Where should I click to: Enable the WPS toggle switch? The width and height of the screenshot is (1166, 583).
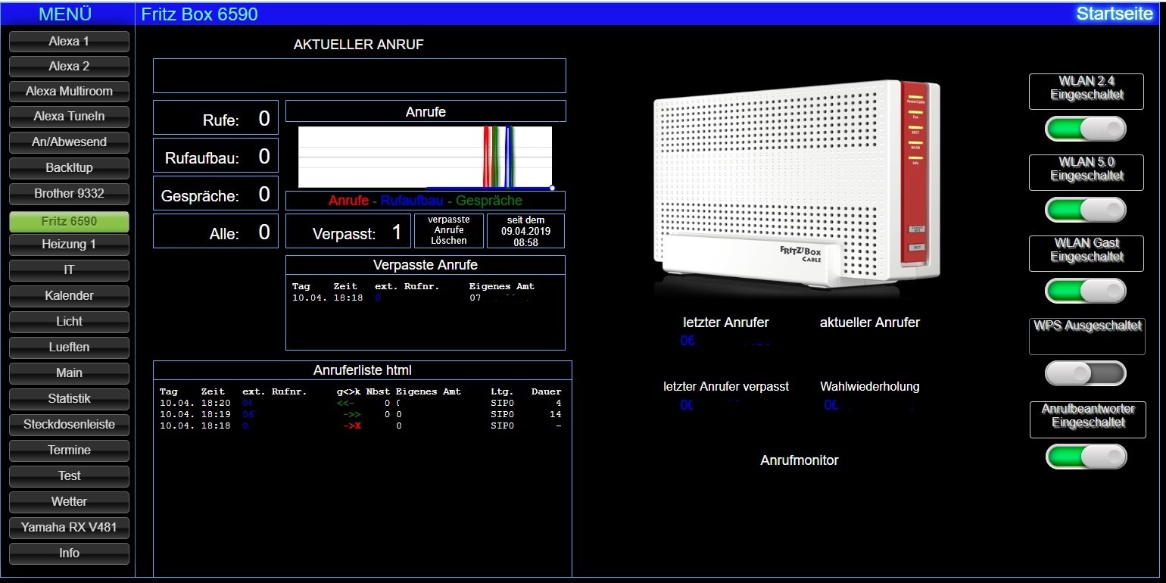[1085, 373]
